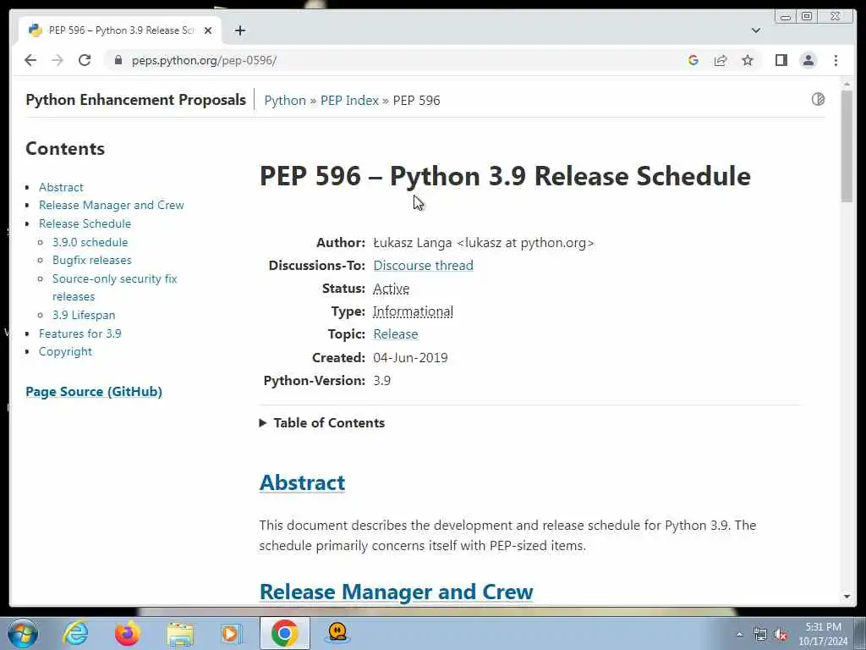Click the Active status term
Viewport: 866px width, 650px height.
pos(391,289)
